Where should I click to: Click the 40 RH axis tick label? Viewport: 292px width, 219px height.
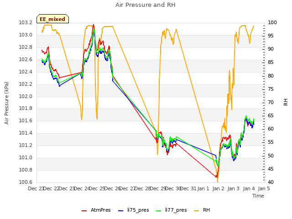point(271,182)
